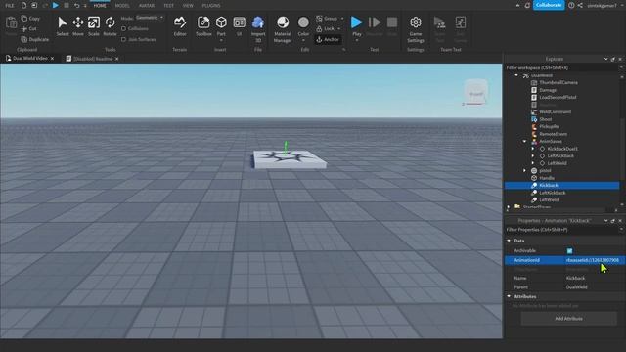626x352 pixels.
Task: Click the share icon near the username
Action: coord(580,6)
